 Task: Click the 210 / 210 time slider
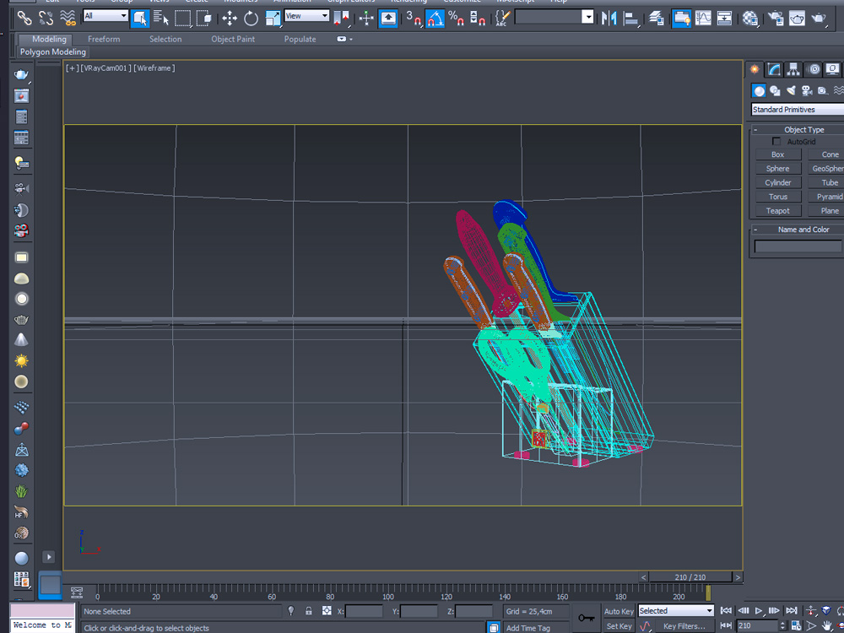pos(690,577)
